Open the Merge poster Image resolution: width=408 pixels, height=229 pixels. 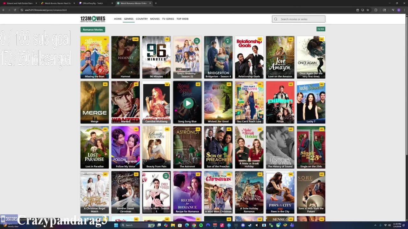[95, 102]
